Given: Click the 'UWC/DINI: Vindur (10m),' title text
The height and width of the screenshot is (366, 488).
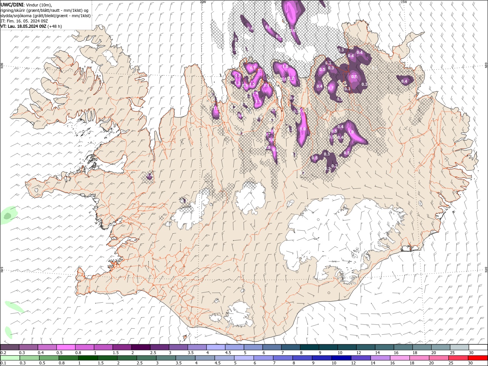Looking at the screenshot, I should click(x=26, y=5).
